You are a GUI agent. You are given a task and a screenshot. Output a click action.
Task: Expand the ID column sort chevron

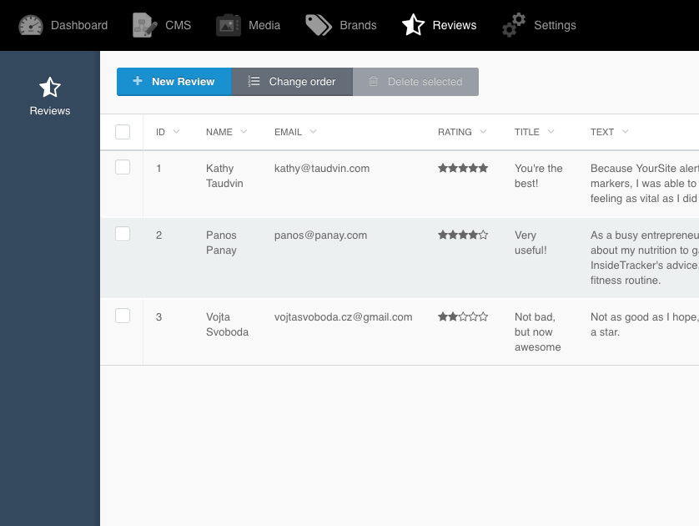(177, 132)
